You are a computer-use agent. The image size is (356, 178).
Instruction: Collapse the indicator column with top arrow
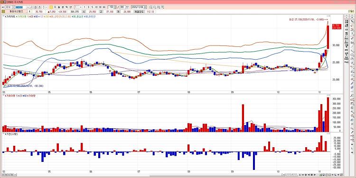(x=347, y=16)
